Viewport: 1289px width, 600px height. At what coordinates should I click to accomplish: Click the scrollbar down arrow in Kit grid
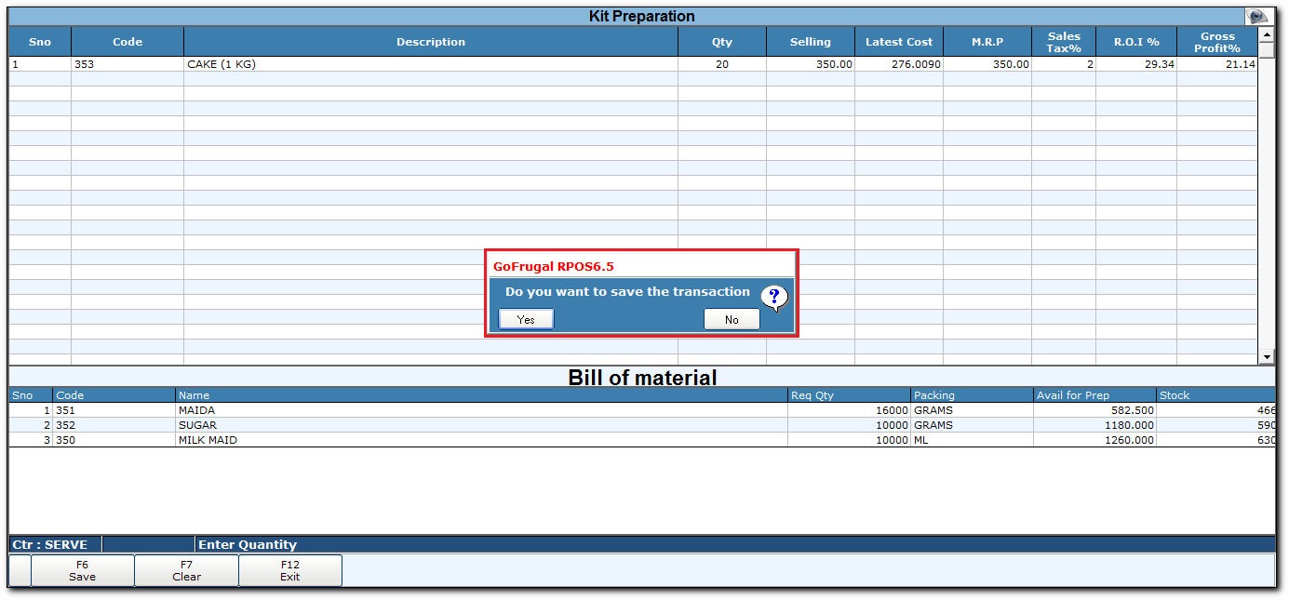tap(1267, 357)
